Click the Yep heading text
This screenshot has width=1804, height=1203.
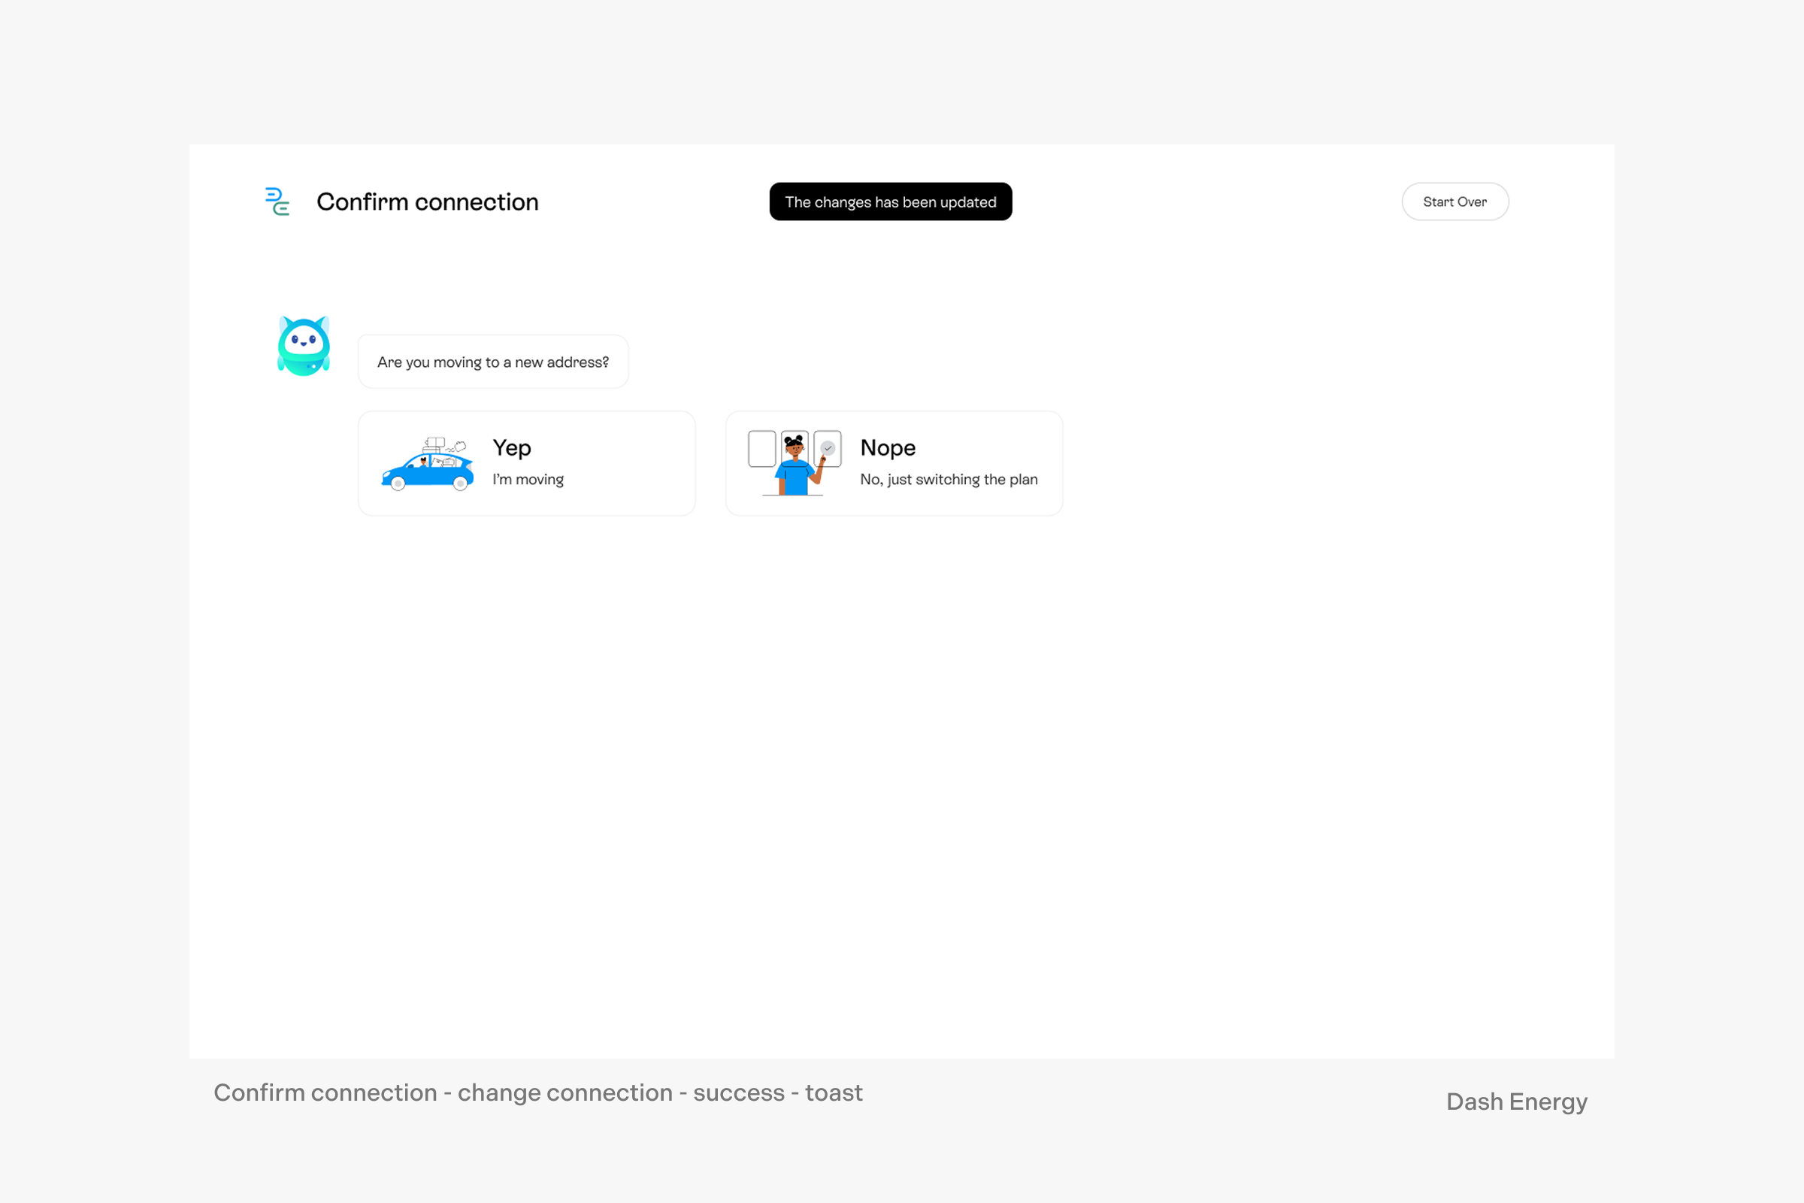click(x=512, y=448)
